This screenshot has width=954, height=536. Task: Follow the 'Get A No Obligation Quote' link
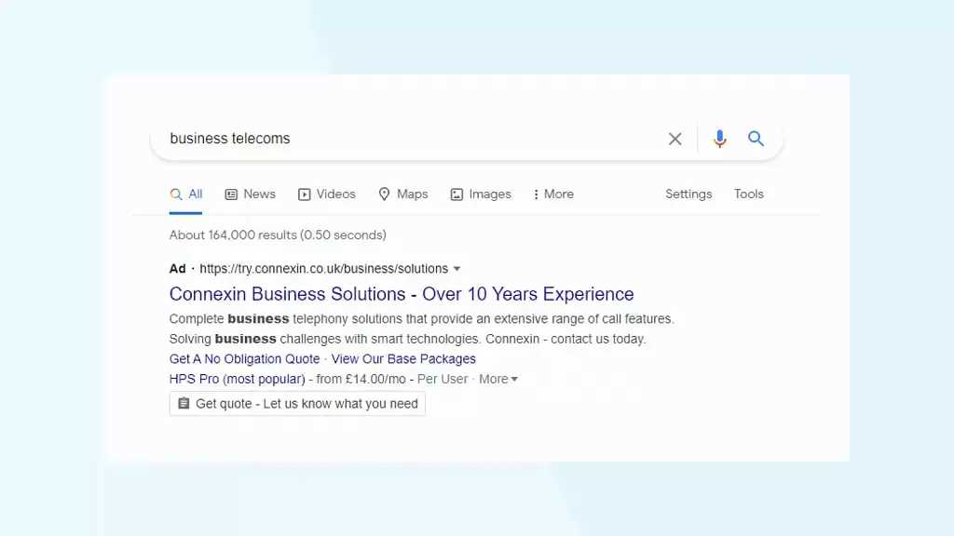245,359
